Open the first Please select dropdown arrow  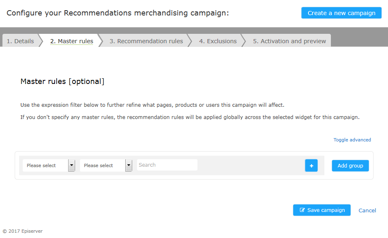point(71,165)
